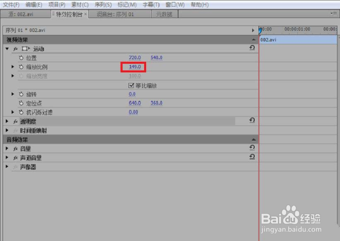
Task: Toggle stopwatch animation for 定位点
Action: pos(21,103)
